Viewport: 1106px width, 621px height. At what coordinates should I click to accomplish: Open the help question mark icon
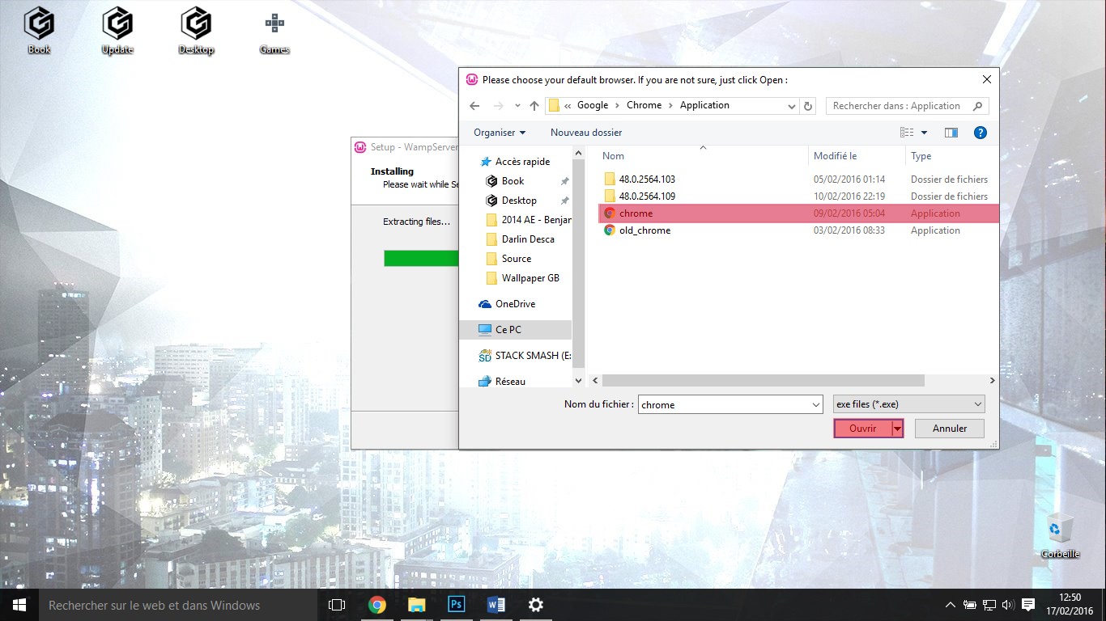[x=980, y=133]
